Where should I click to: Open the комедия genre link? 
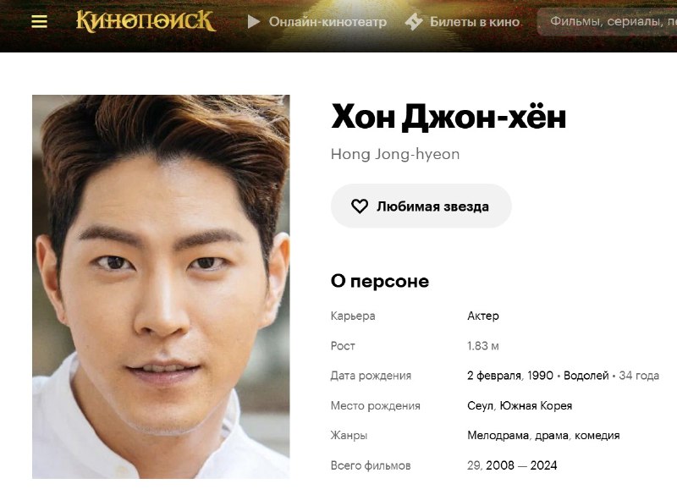coord(597,436)
